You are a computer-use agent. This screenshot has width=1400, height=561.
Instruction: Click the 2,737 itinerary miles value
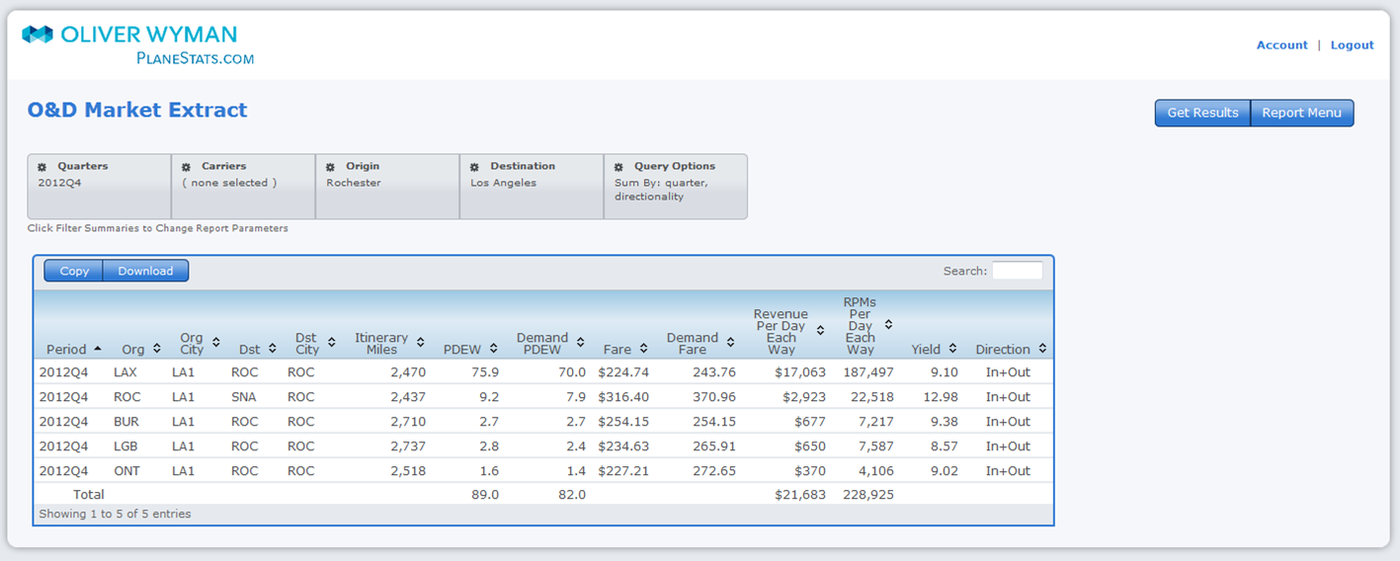click(x=408, y=446)
